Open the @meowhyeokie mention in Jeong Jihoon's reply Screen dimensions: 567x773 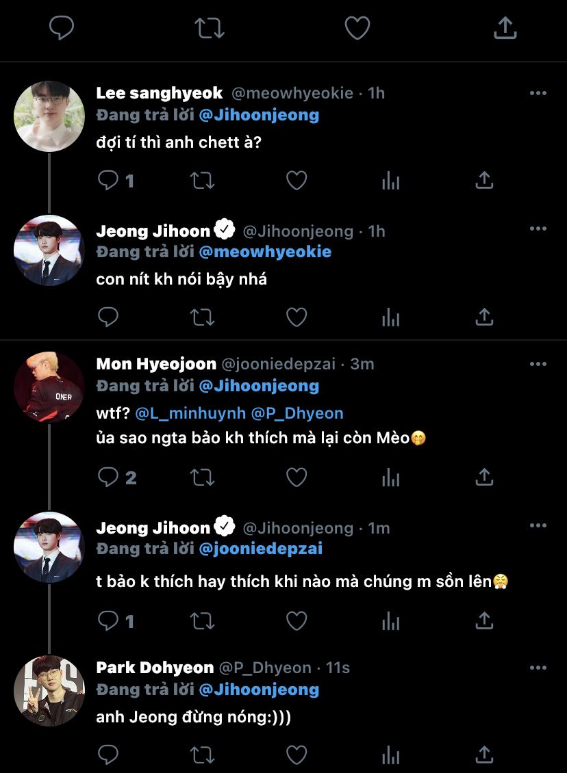265,252
